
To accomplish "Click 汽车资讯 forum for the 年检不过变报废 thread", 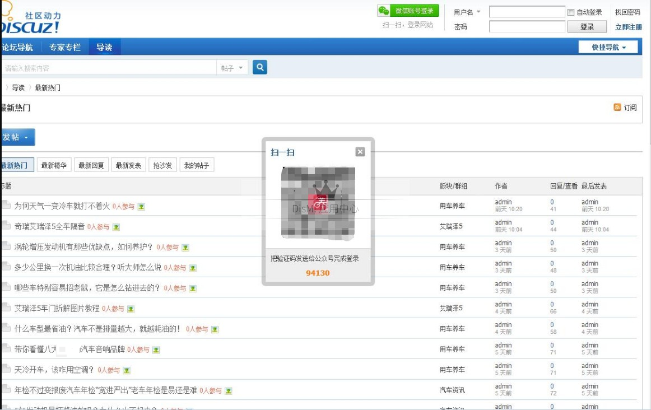I will (452, 390).
